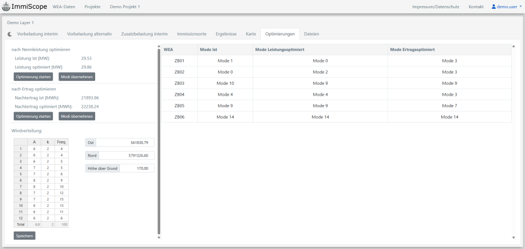
Task: Click the demo.user person icon
Action: 493,7
